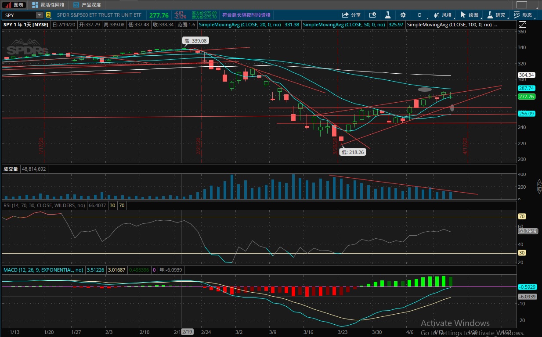Click the 256.09 moving average price tag

526,114
